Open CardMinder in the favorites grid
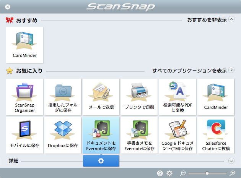Image resolution: width=241 pixels, height=178 pixels. tap(216, 97)
